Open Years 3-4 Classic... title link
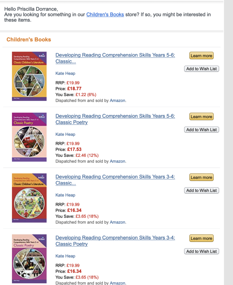 tap(115, 180)
